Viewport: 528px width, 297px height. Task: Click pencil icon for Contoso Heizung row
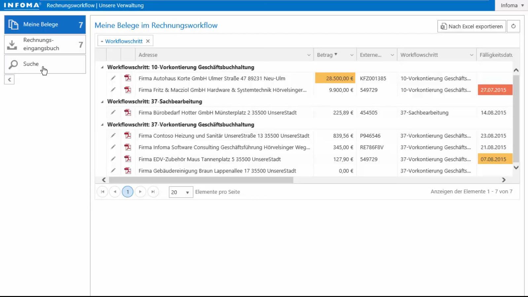coord(113,136)
